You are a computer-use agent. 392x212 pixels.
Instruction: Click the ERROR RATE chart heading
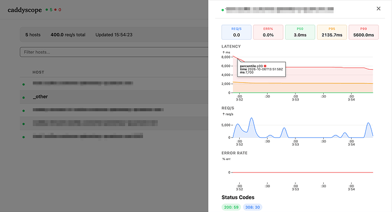tap(234, 153)
